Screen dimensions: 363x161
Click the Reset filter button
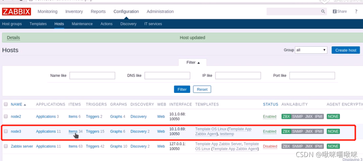coord(202,89)
